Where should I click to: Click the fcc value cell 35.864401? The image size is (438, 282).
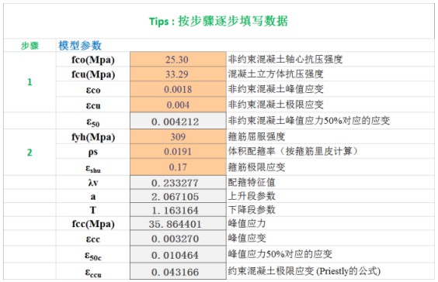click(178, 223)
